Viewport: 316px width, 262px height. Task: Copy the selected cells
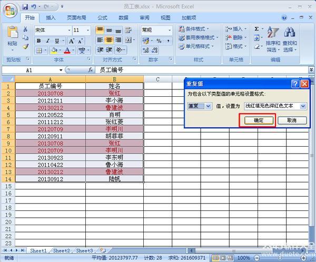25,38
